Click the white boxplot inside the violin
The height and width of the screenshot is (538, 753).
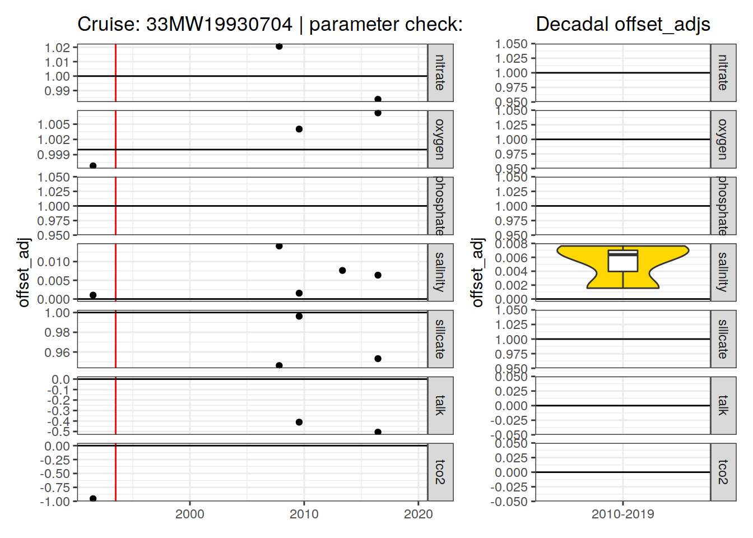[622, 262]
